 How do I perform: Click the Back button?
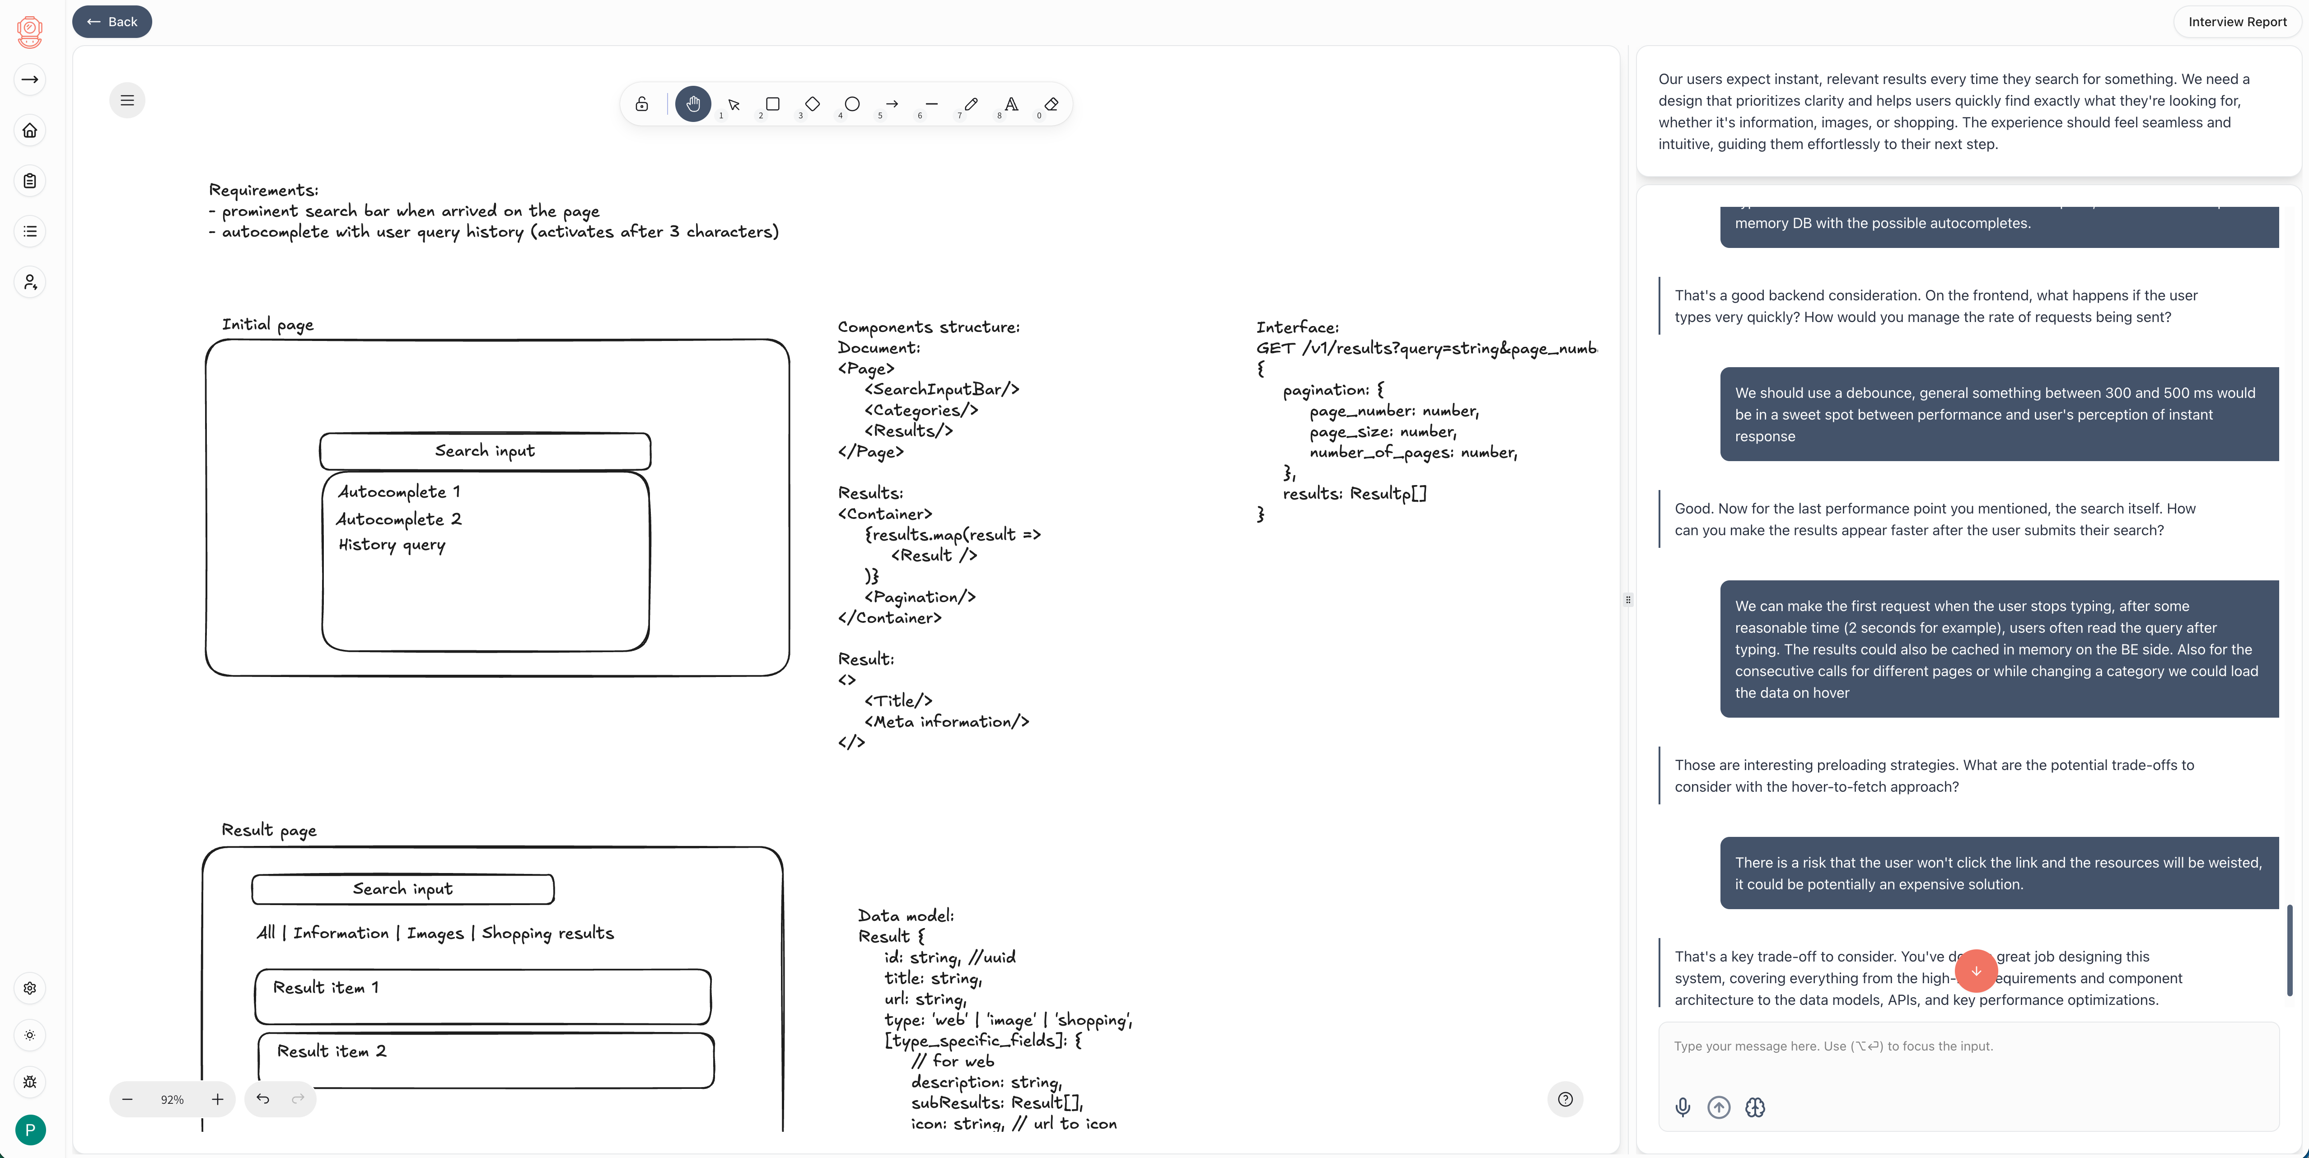(112, 22)
